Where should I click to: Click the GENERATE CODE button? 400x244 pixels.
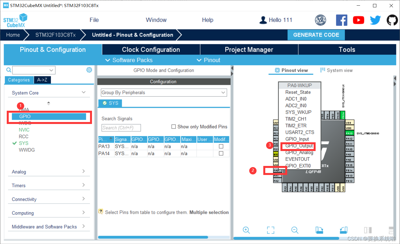point(316,35)
